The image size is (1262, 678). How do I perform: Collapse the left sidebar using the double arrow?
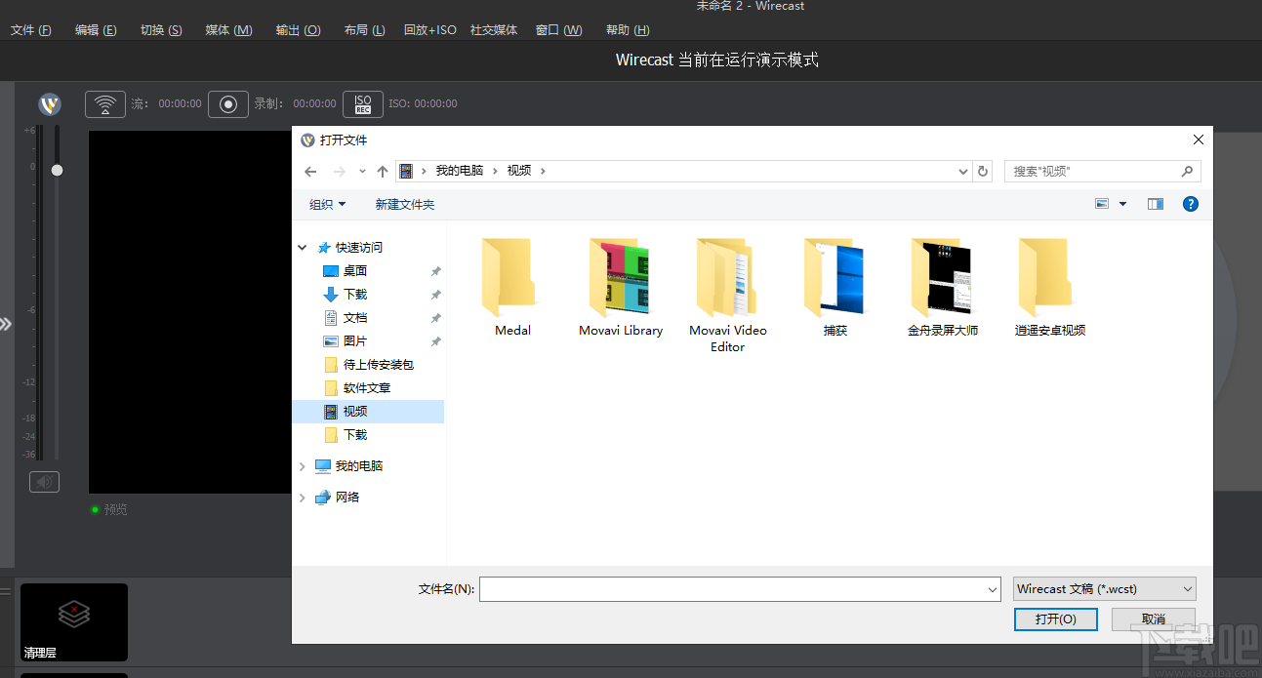pyautogui.click(x=8, y=324)
